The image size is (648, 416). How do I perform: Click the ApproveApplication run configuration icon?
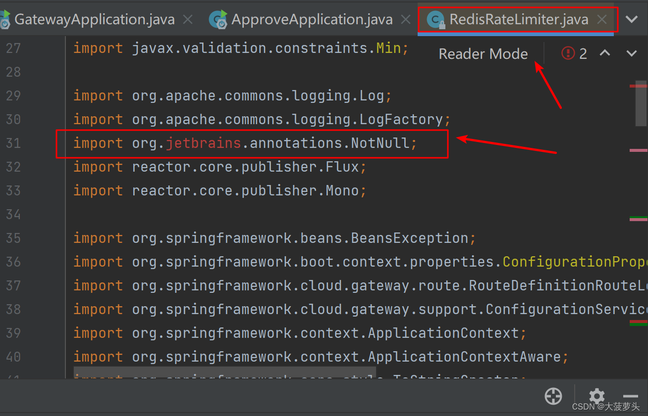click(218, 19)
